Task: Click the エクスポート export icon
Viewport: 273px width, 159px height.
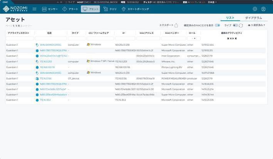Action: pos(176,25)
